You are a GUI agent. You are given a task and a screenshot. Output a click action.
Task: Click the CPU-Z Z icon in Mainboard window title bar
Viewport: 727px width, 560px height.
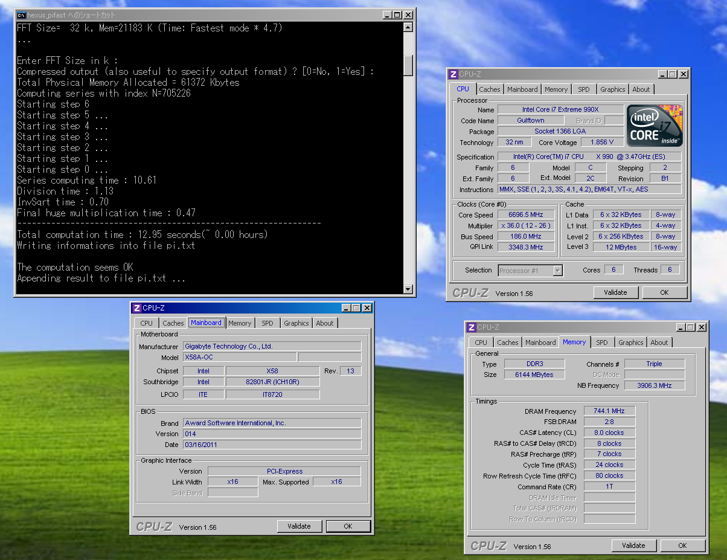[x=136, y=308]
